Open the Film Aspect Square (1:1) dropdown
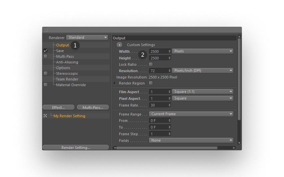 203,92
